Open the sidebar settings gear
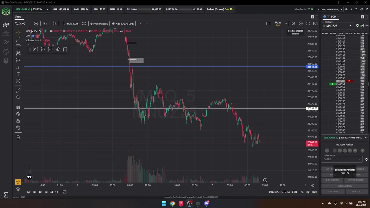Screen dimensions: 370x208 pyautogui.click(x=6, y=52)
